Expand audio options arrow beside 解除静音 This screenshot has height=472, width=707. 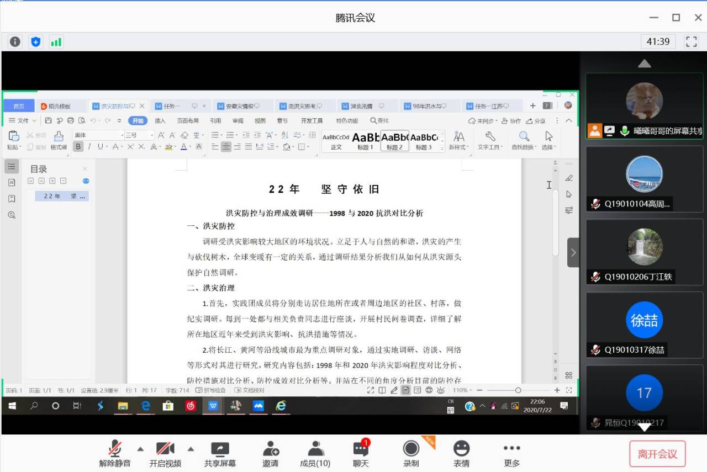tap(140, 448)
